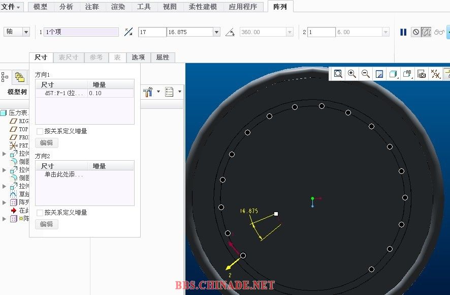Click the no-preview circle-slash icon
This screenshot has height=295, width=450.
tap(415, 32)
